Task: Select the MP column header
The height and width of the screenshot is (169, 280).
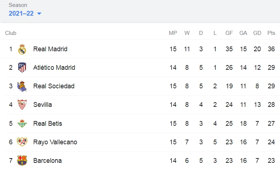Action: click(x=173, y=33)
